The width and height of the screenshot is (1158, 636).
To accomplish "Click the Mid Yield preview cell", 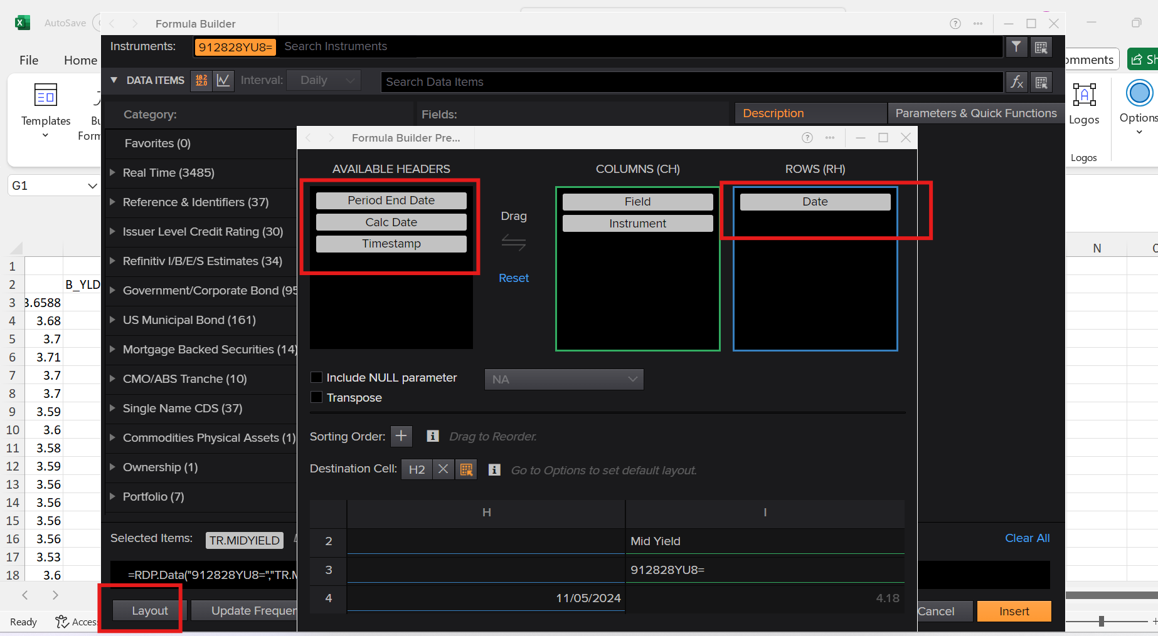I will [765, 541].
